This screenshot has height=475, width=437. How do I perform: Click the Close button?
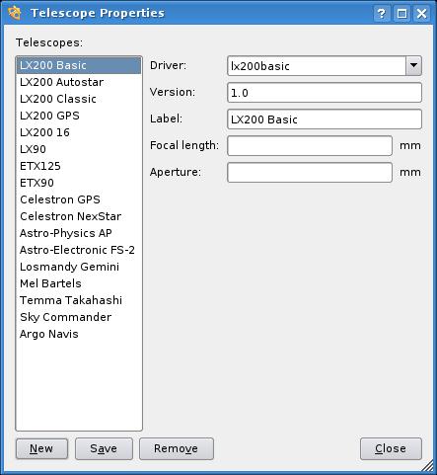(x=391, y=448)
